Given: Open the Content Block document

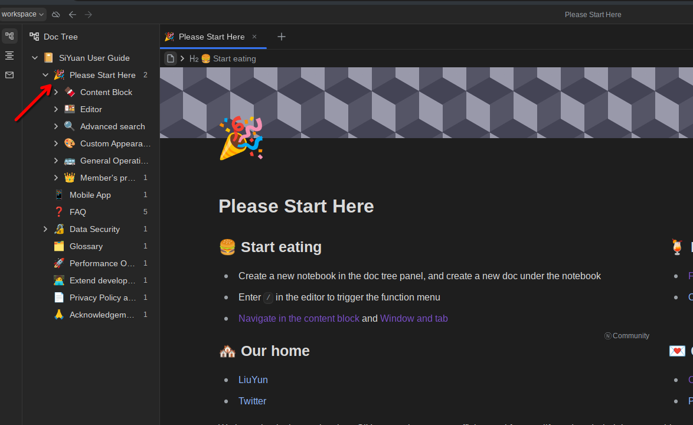Looking at the screenshot, I should [x=106, y=92].
